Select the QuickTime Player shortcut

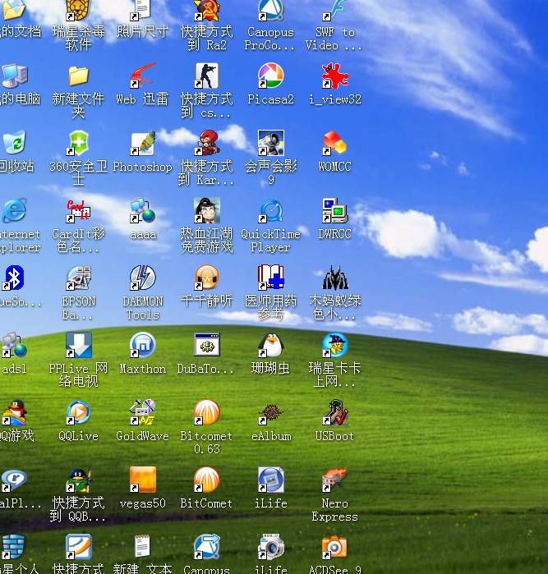coord(270,212)
